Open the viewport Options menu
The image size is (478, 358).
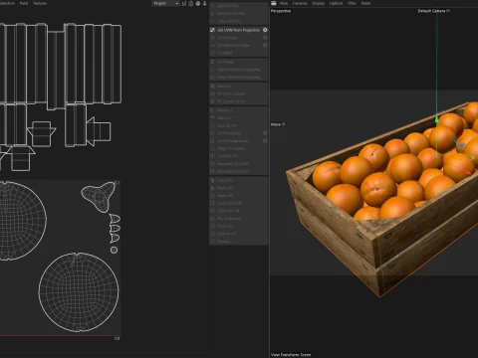(x=336, y=3)
